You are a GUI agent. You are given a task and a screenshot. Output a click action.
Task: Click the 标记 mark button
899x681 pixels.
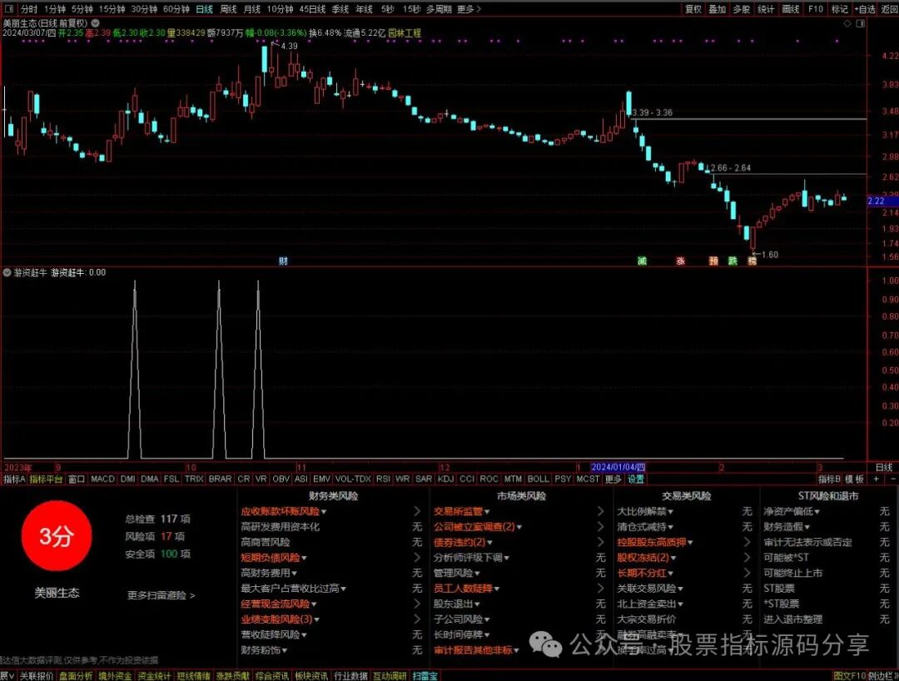tap(840, 9)
